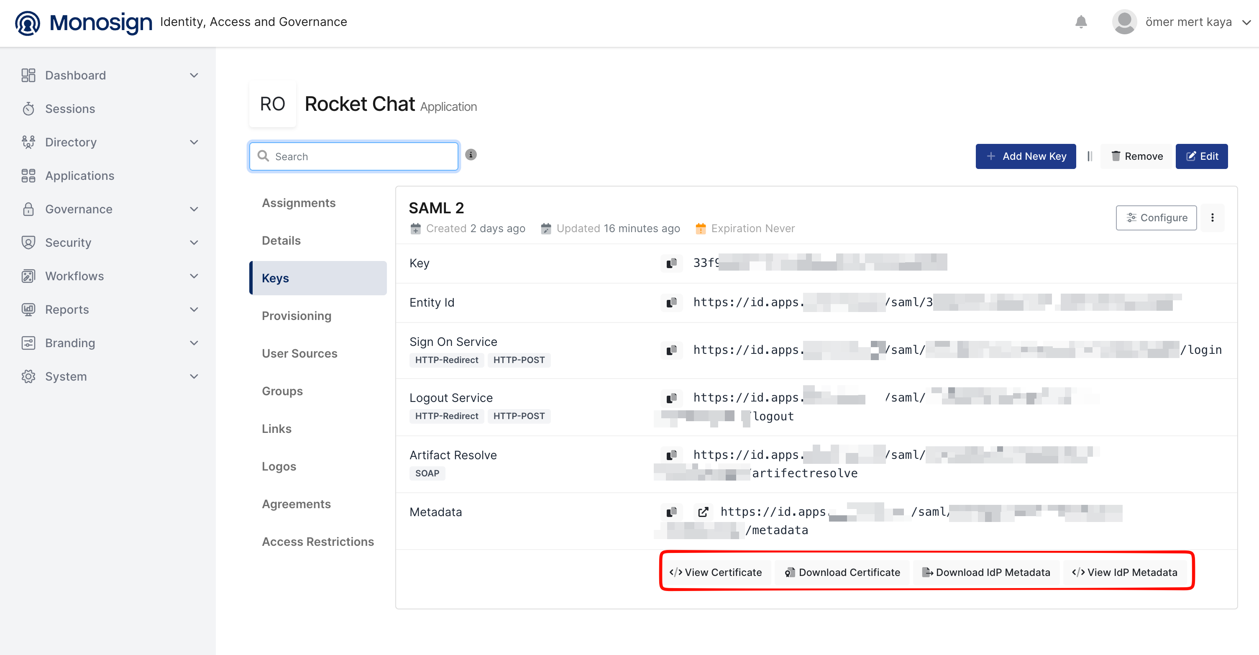1259x655 pixels.
Task: Click the Branding sidebar icon
Action: [x=28, y=343]
